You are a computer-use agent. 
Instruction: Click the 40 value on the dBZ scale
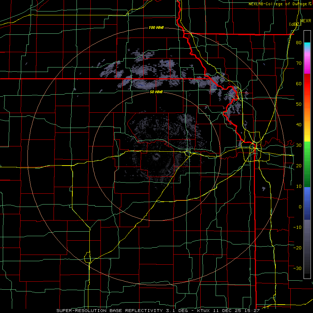point(299,125)
